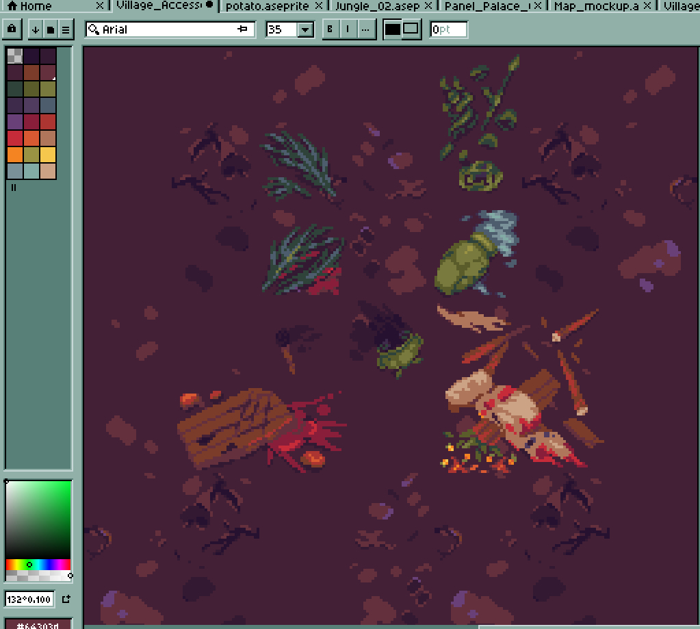Click the palette lock icon

tap(12, 29)
